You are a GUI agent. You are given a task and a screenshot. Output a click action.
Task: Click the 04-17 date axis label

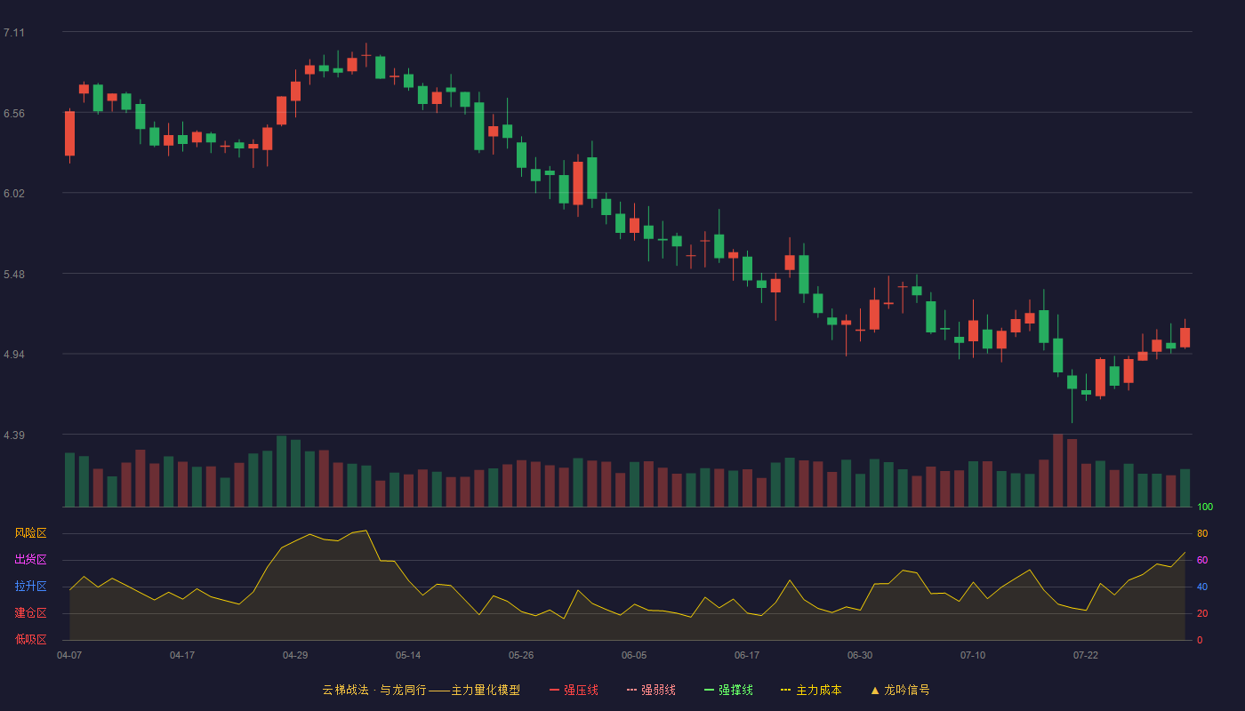click(182, 655)
